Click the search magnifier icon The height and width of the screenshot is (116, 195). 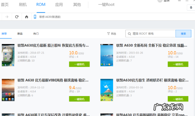tap(129, 34)
